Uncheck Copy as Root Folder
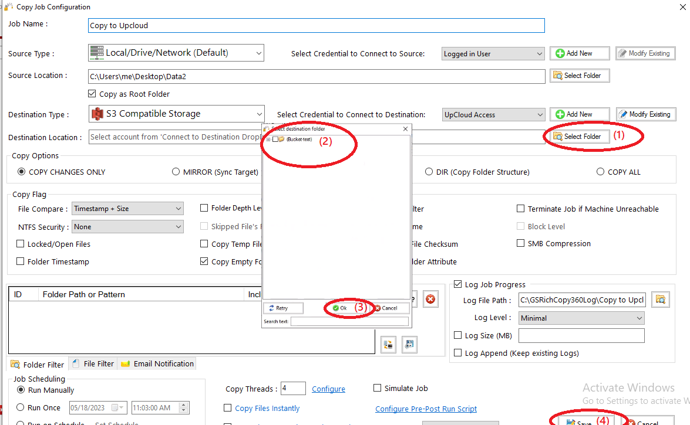 pyautogui.click(x=92, y=94)
